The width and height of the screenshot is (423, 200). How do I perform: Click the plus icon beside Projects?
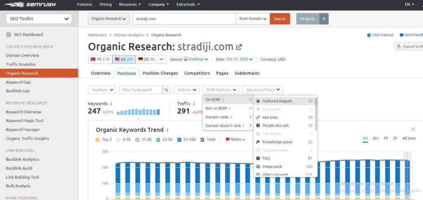[x=324, y=19]
